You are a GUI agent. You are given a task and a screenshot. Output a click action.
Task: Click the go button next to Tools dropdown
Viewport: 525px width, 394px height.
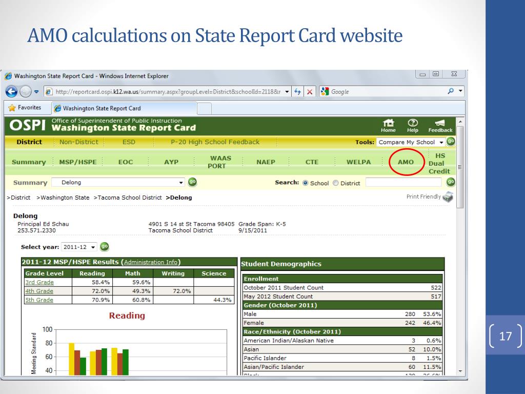pos(451,142)
